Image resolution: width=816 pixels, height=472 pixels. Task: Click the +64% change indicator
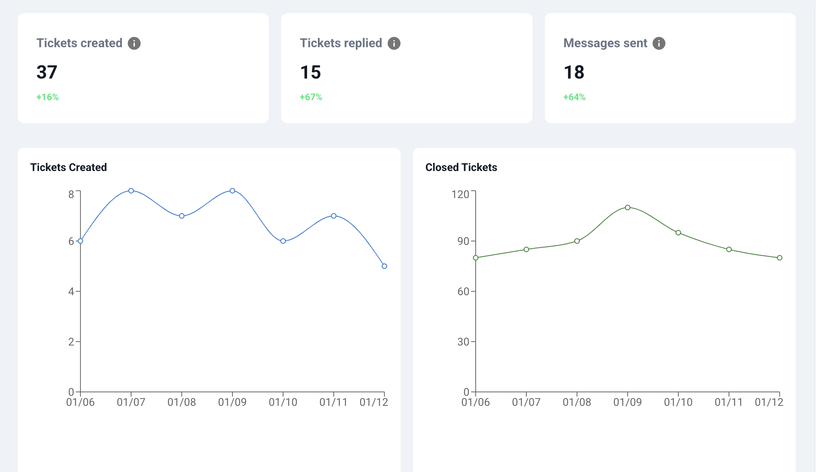pyautogui.click(x=574, y=97)
